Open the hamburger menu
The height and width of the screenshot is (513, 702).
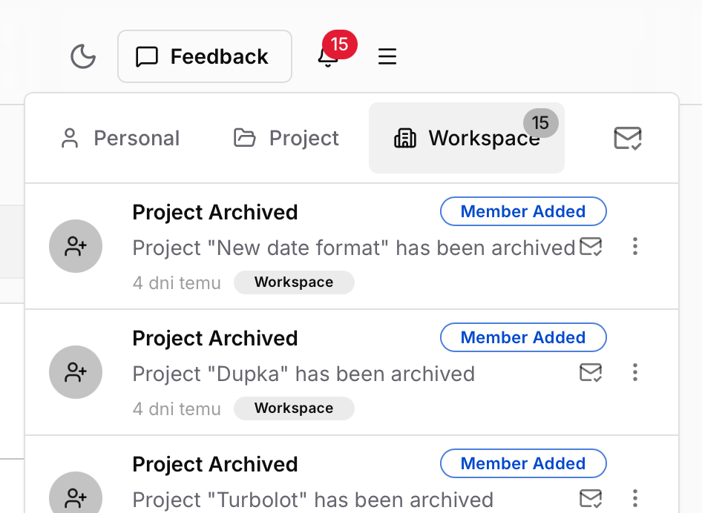point(387,56)
